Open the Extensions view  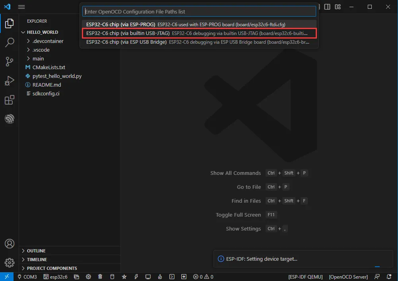[x=9, y=100]
